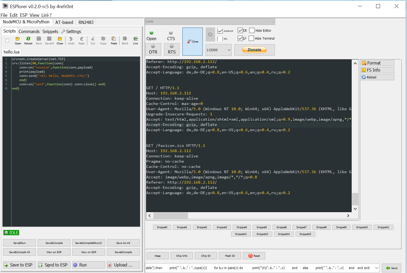Click the Save toolbar icon

point(39,40)
